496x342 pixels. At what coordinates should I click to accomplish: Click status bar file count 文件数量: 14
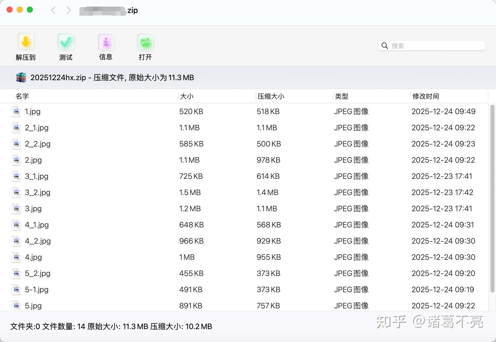click(64, 327)
